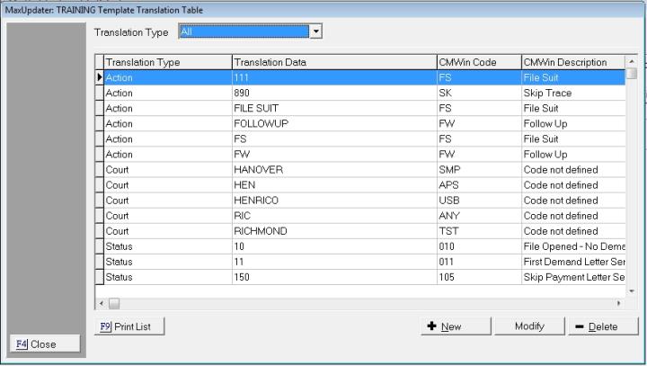647x366 pixels.
Task: Click the Translation Data column header
Action: [332, 62]
